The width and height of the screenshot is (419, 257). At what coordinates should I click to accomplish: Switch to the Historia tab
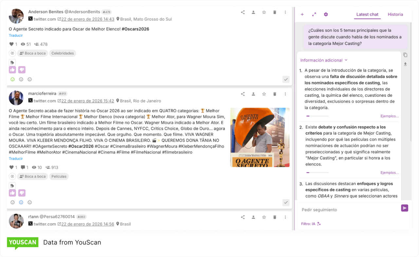coord(395,14)
